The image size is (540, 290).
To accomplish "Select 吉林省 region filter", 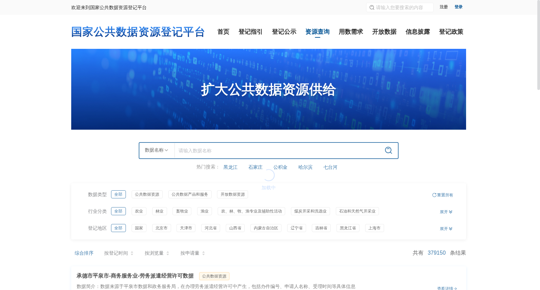I will (321, 228).
